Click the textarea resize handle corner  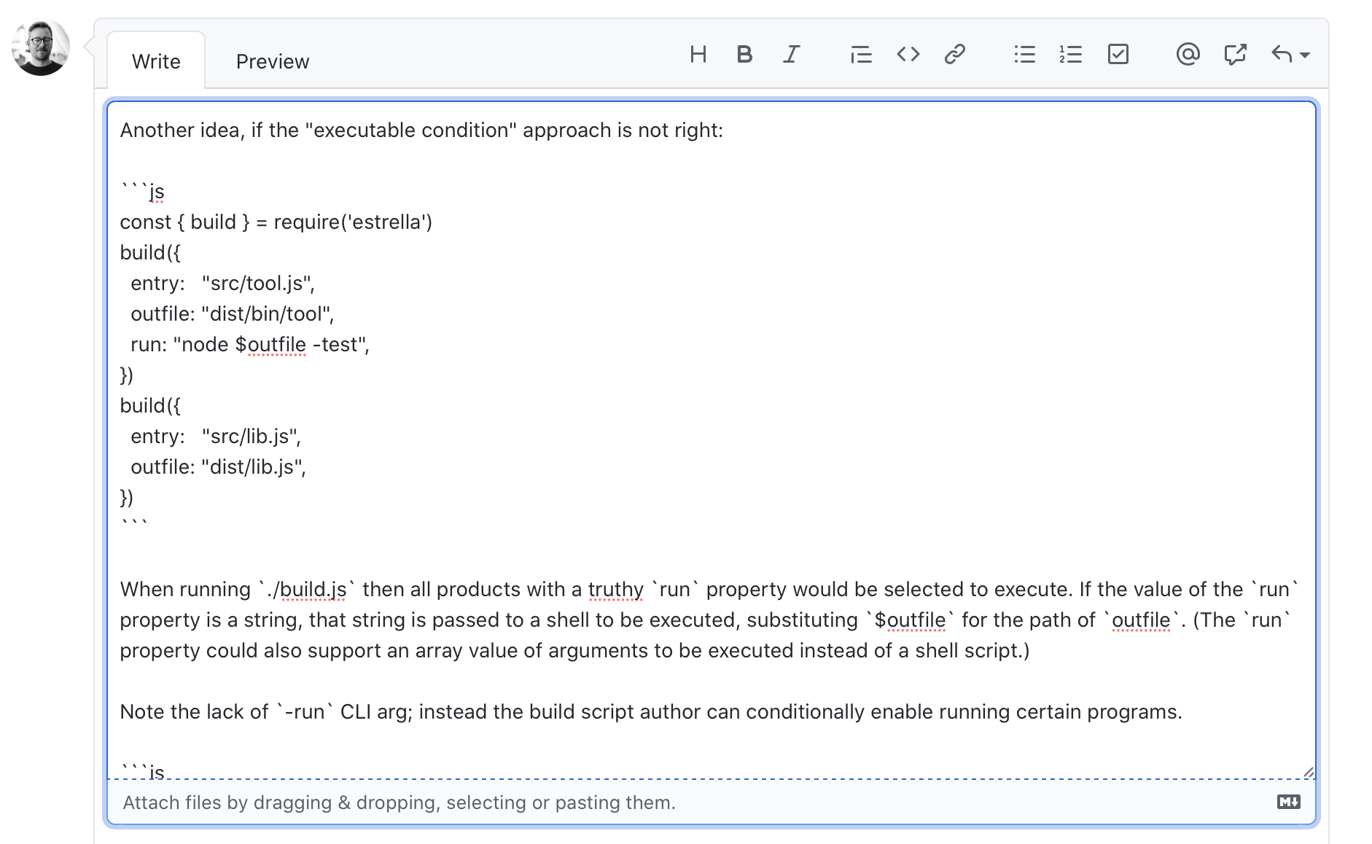[1308, 772]
